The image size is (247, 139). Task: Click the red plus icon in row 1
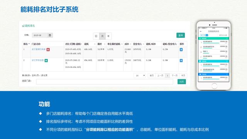[x=48, y=50]
